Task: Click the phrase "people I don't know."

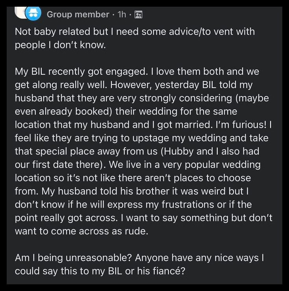Action: point(60,45)
